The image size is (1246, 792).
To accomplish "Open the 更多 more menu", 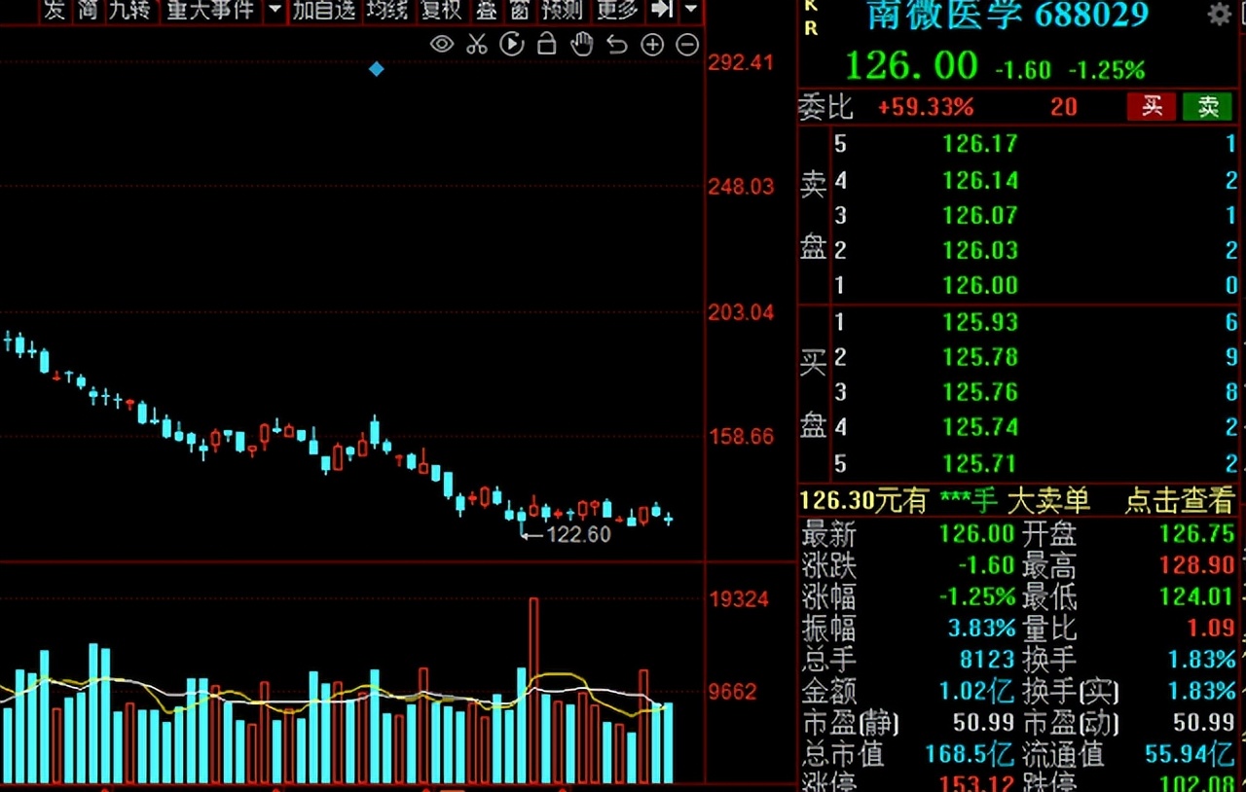I will (x=617, y=10).
